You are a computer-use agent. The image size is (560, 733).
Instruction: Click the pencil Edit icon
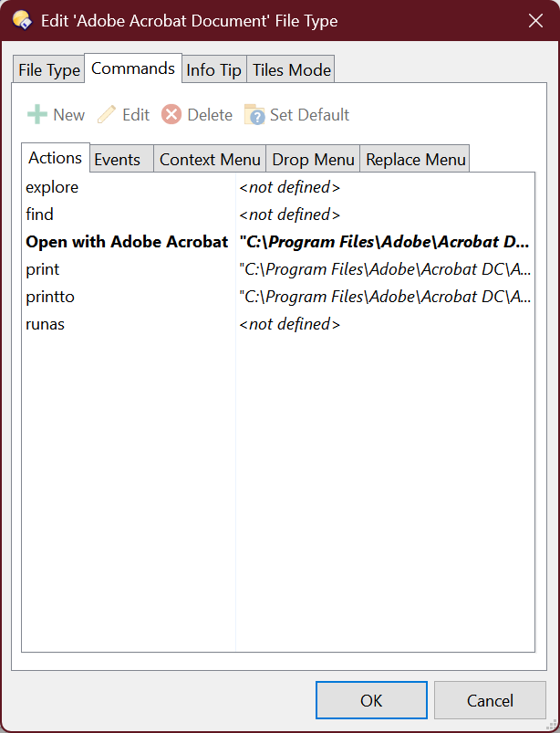(x=107, y=114)
